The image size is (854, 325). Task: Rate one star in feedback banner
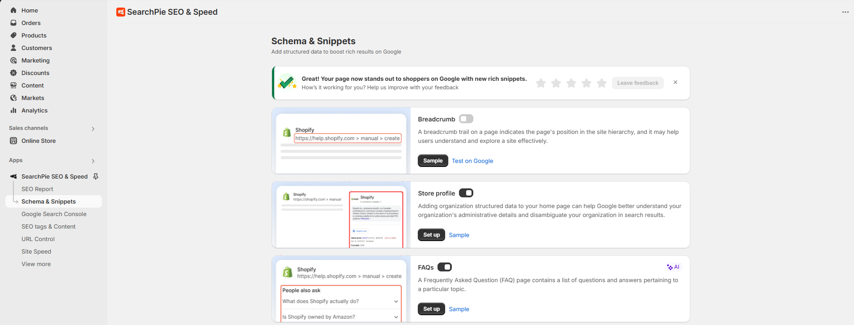tap(541, 83)
